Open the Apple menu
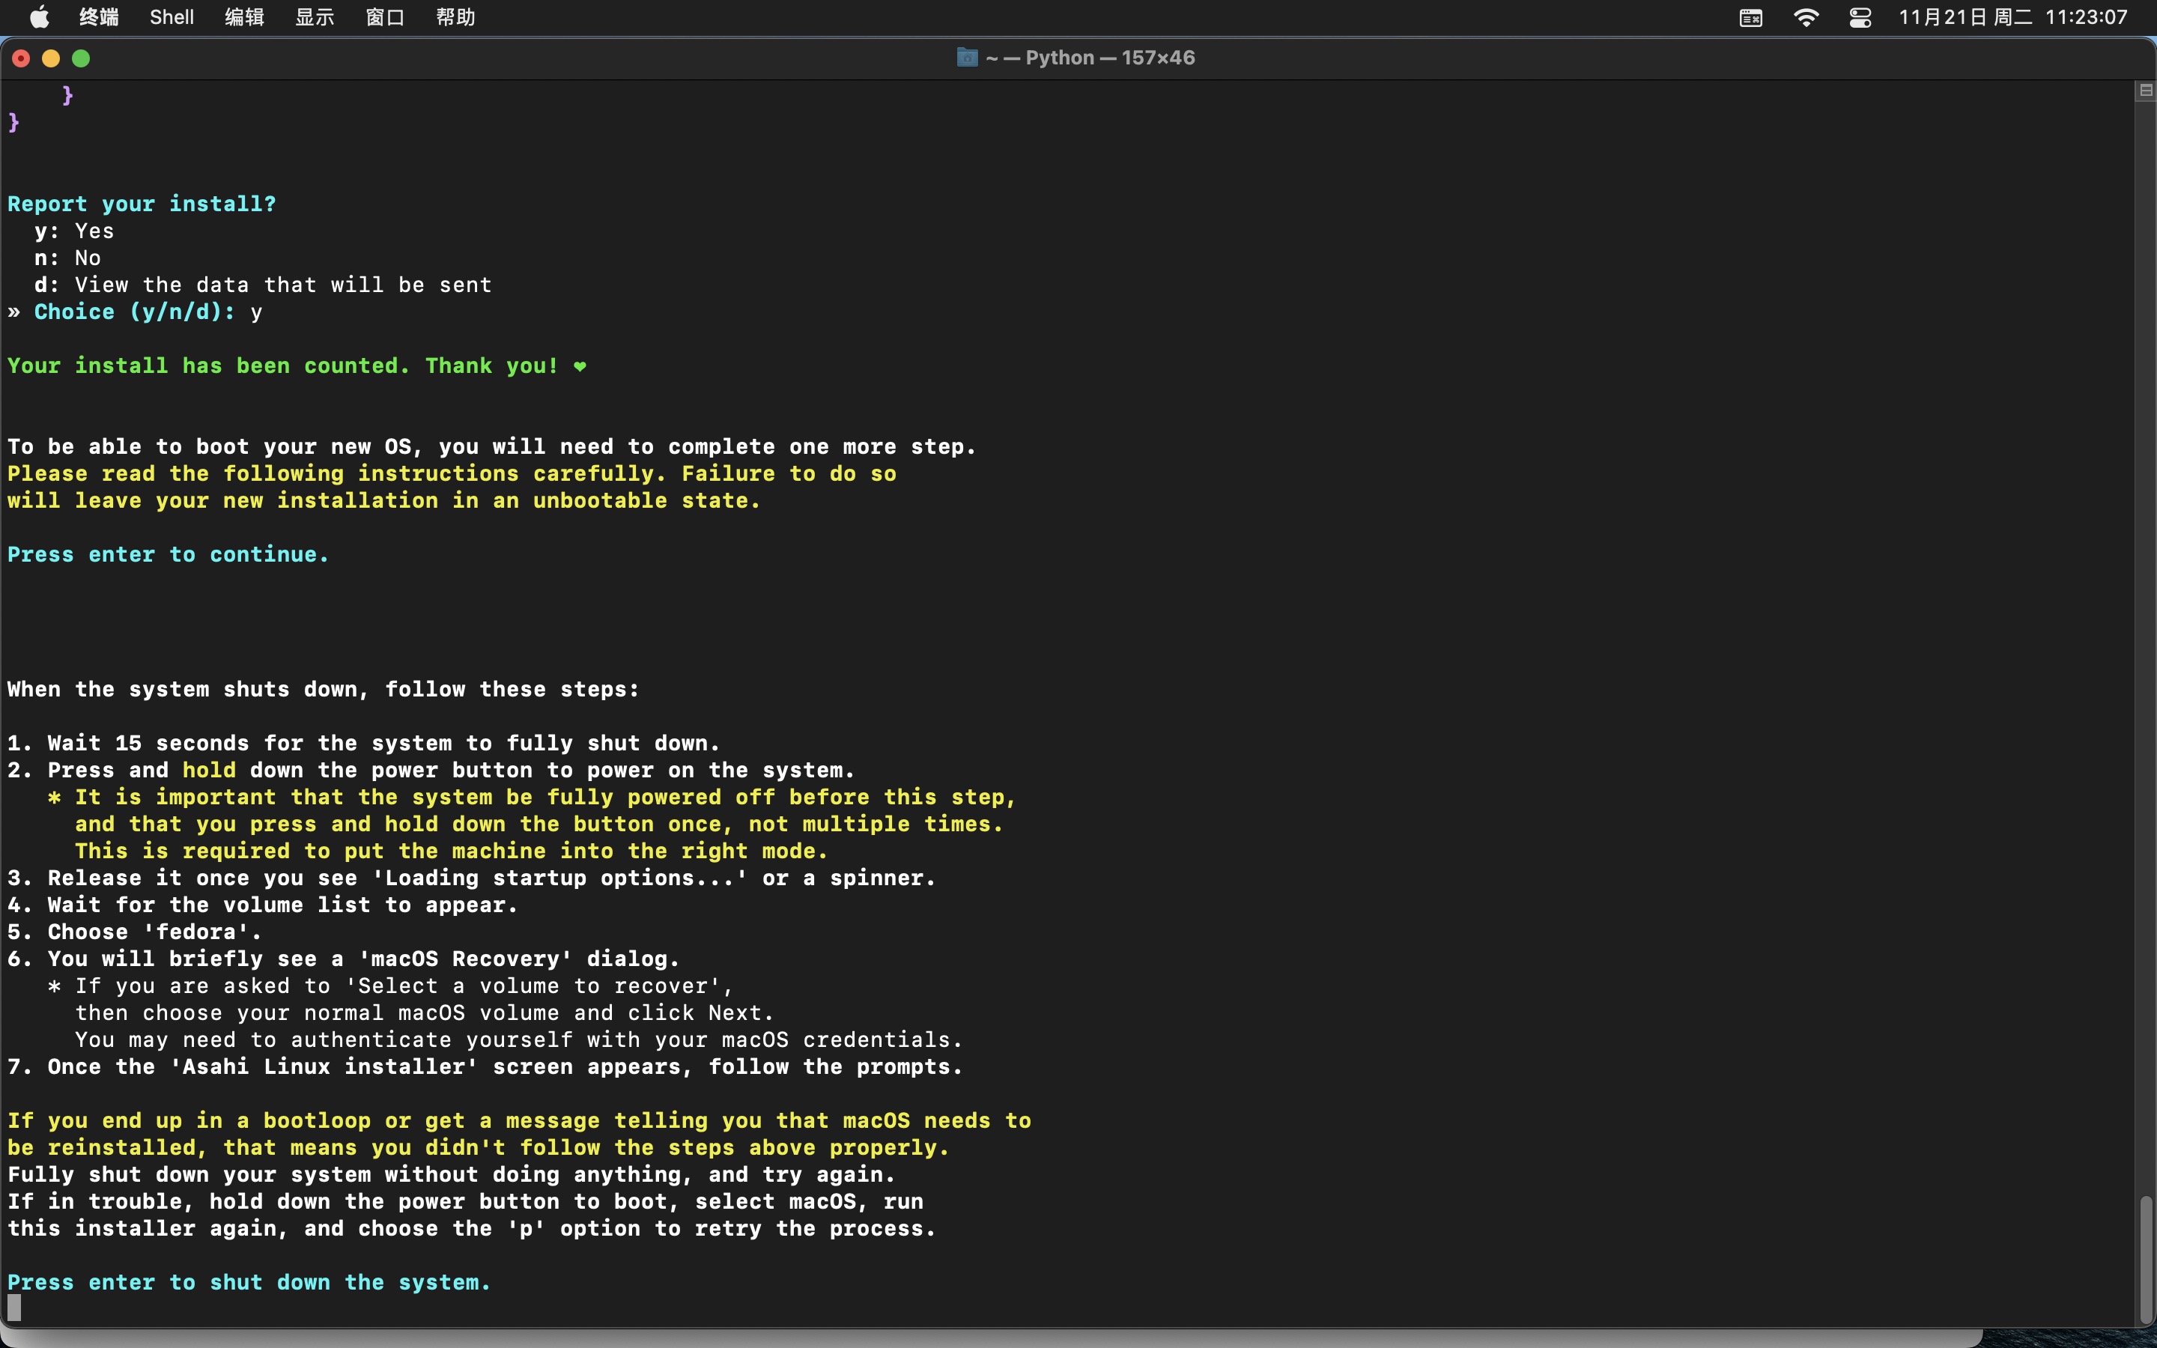The width and height of the screenshot is (2157, 1348). (x=39, y=17)
